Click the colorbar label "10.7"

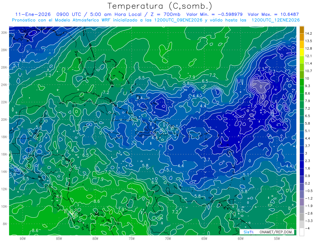pos(309,71)
